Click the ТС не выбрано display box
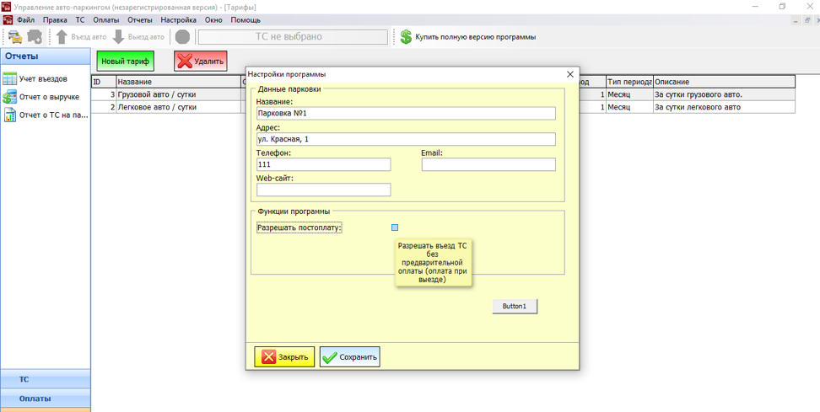 [x=293, y=37]
